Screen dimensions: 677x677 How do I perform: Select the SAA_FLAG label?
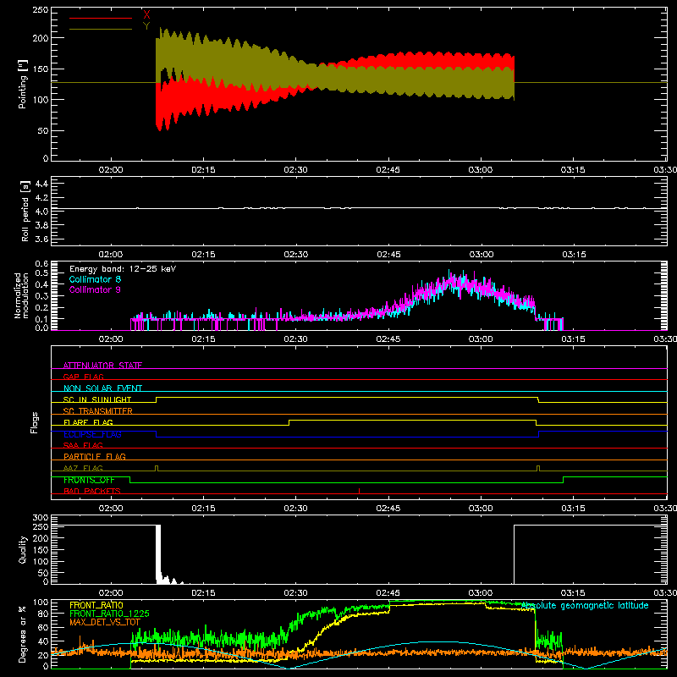[x=83, y=445]
